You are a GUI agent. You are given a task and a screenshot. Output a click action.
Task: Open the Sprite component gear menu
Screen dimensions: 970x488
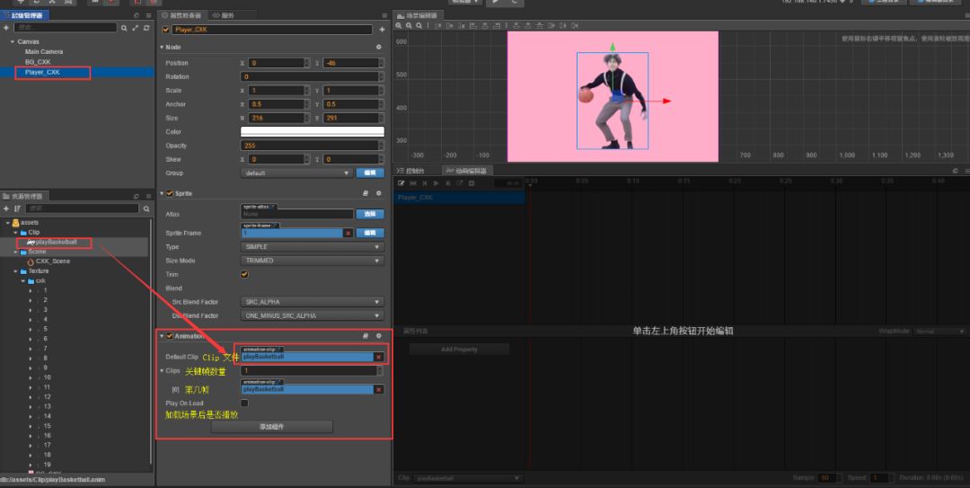coord(379,193)
